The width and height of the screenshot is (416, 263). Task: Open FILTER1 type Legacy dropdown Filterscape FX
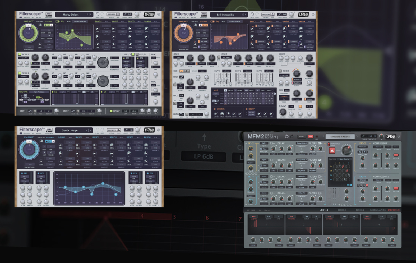(x=24, y=58)
